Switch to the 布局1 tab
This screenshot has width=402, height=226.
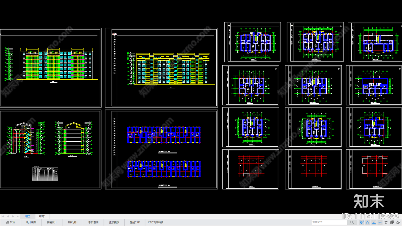pos(42,216)
